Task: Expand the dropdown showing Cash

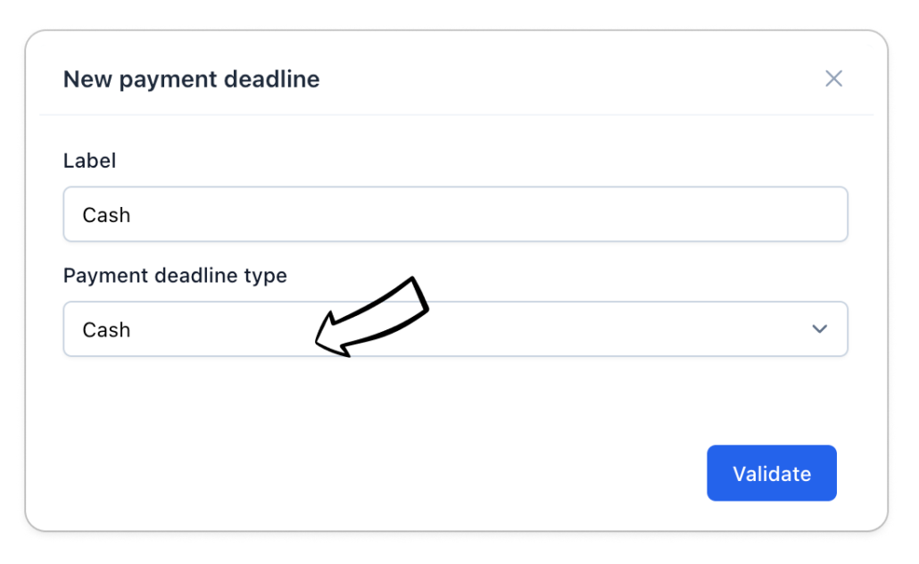Action: (x=535, y=329)
